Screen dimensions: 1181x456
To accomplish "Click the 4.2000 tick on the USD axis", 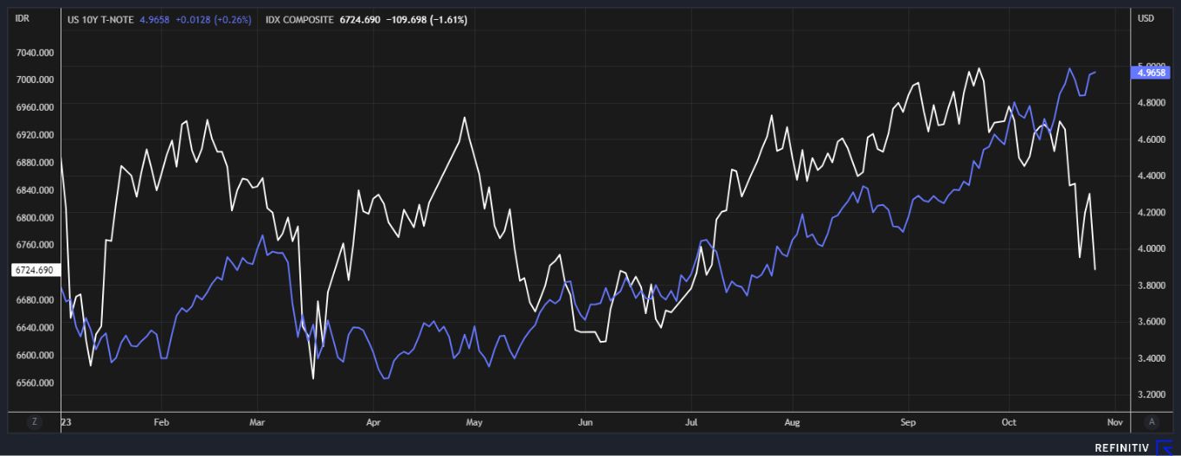I will point(1152,212).
